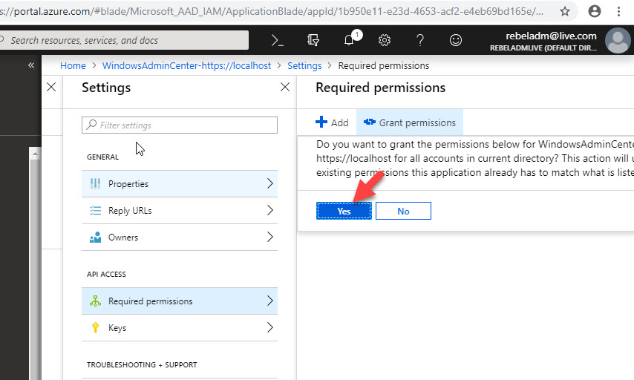Expand the Owners chevron
634x380 pixels.
(270, 237)
